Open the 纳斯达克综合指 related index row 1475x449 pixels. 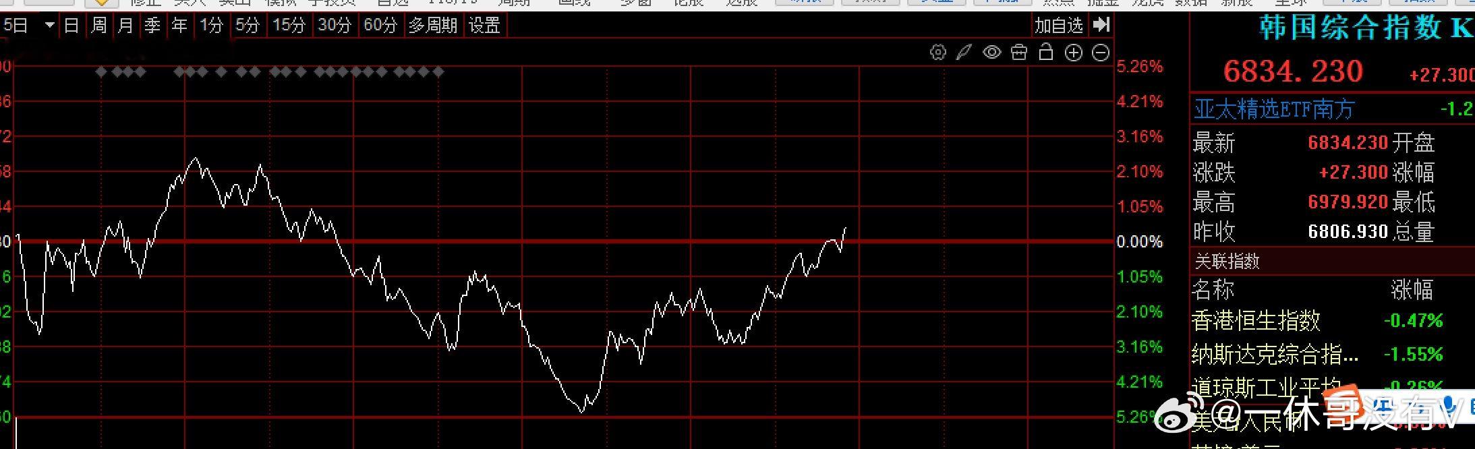click(1275, 354)
